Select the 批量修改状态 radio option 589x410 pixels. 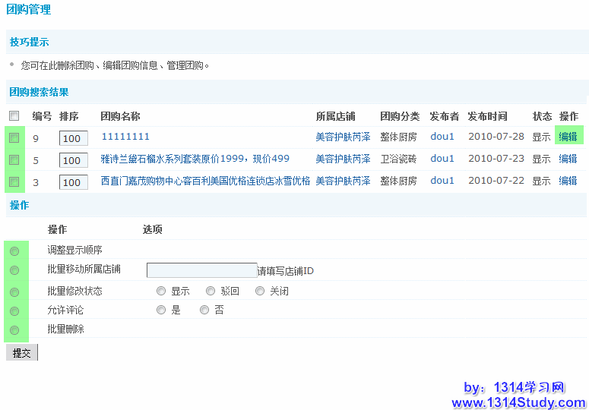click(x=14, y=292)
